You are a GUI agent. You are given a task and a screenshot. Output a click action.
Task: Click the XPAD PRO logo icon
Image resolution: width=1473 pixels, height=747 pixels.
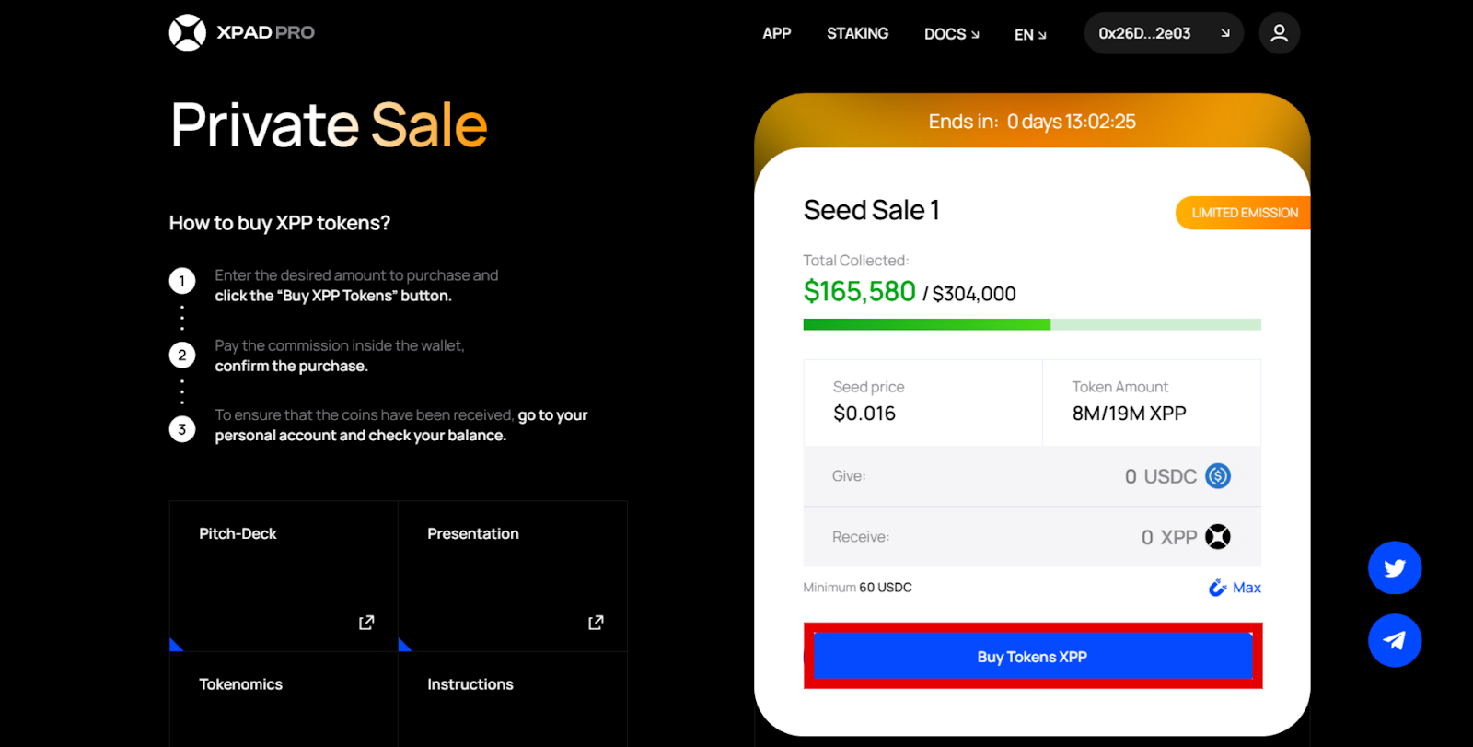click(188, 33)
